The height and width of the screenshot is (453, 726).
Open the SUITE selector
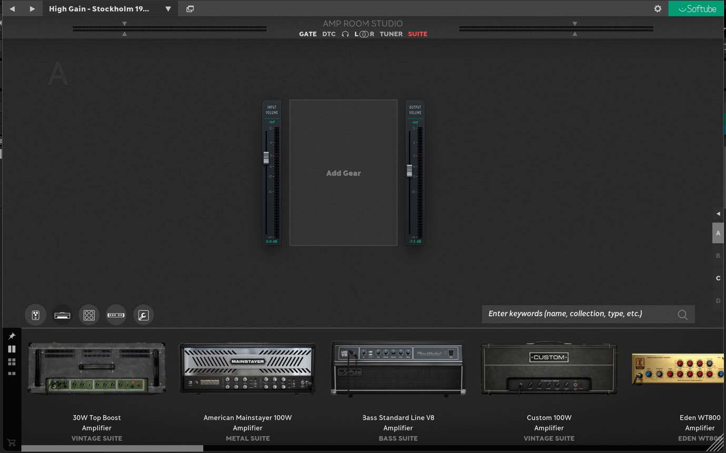coord(417,34)
